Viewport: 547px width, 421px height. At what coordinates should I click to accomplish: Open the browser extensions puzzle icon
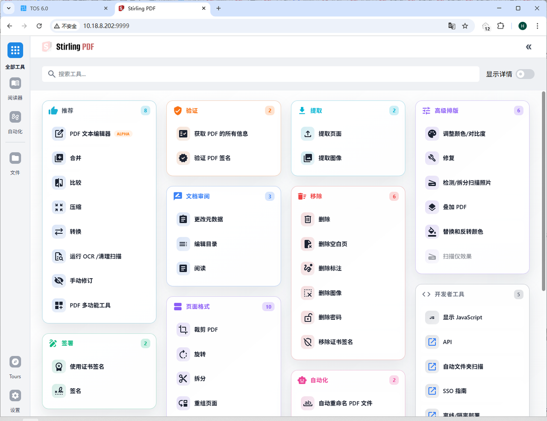501,26
